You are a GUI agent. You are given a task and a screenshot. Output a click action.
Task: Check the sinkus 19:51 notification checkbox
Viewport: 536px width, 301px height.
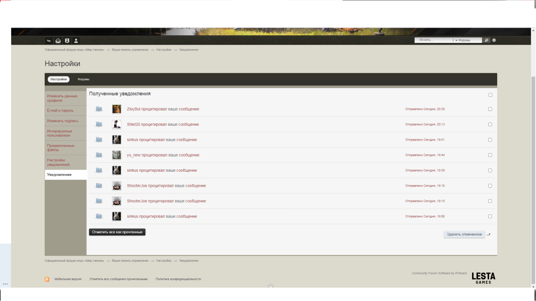(490, 140)
